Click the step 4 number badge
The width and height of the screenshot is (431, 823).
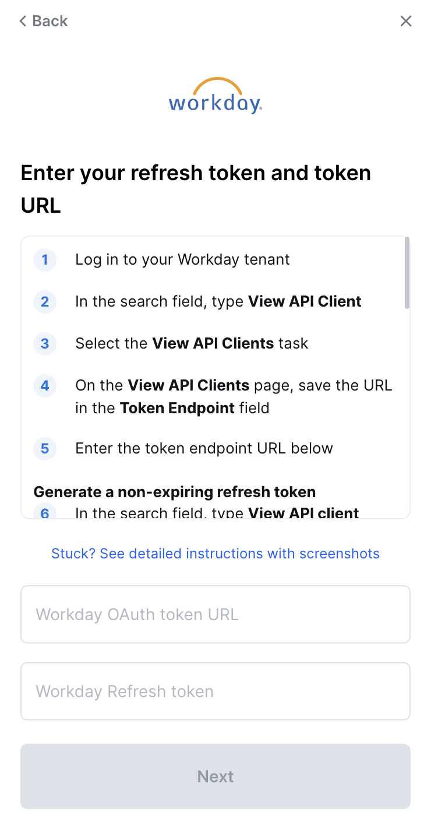click(45, 386)
